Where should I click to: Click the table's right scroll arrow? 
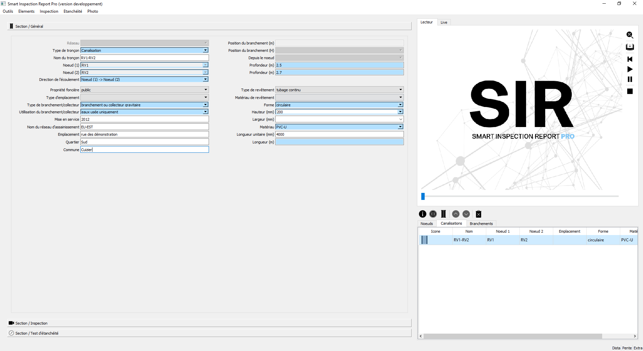pos(635,336)
